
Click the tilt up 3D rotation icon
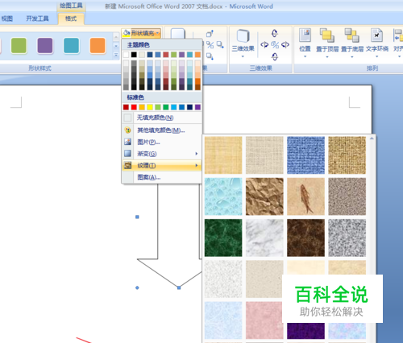(275, 33)
